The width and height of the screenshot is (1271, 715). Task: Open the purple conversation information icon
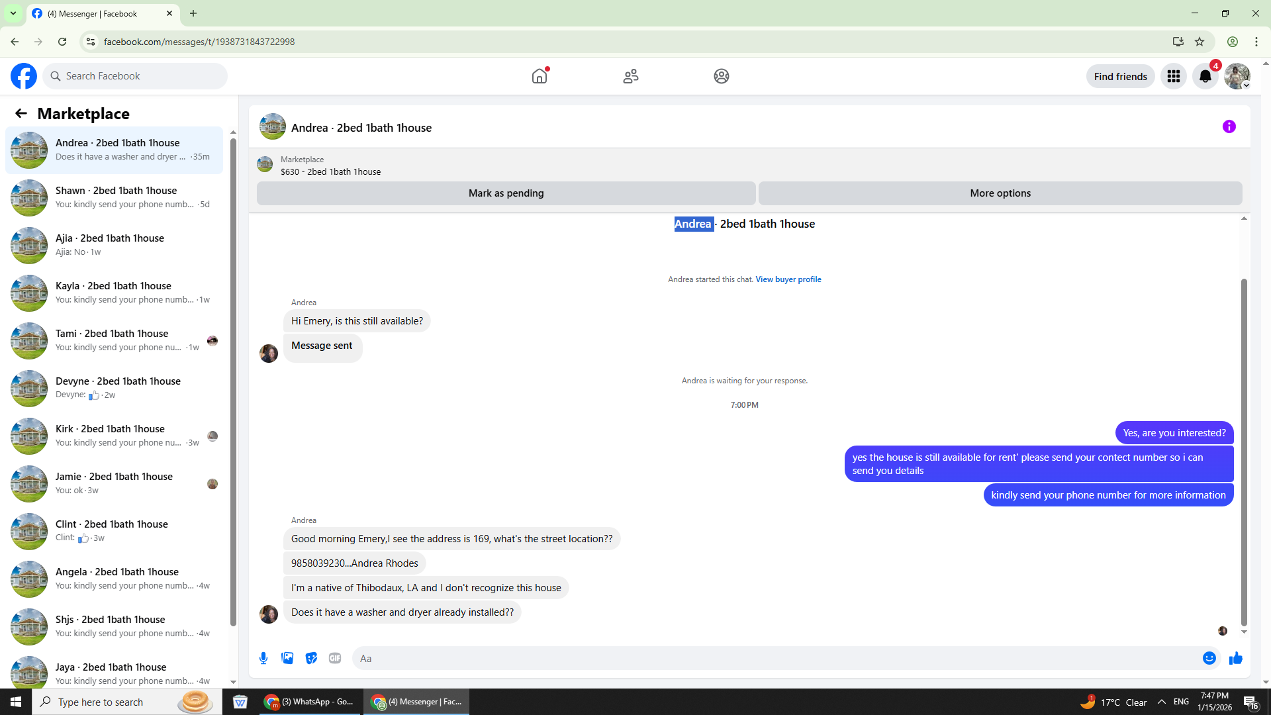click(1229, 126)
